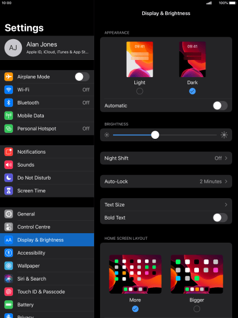The height and width of the screenshot is (318, 238).
Task: Enable the Automatic appearance switch
Action: click(x=220, y=106)
